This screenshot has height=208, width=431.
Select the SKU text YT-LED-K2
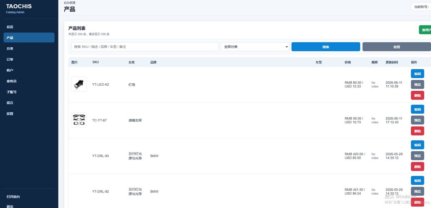[x=101, y=85]
